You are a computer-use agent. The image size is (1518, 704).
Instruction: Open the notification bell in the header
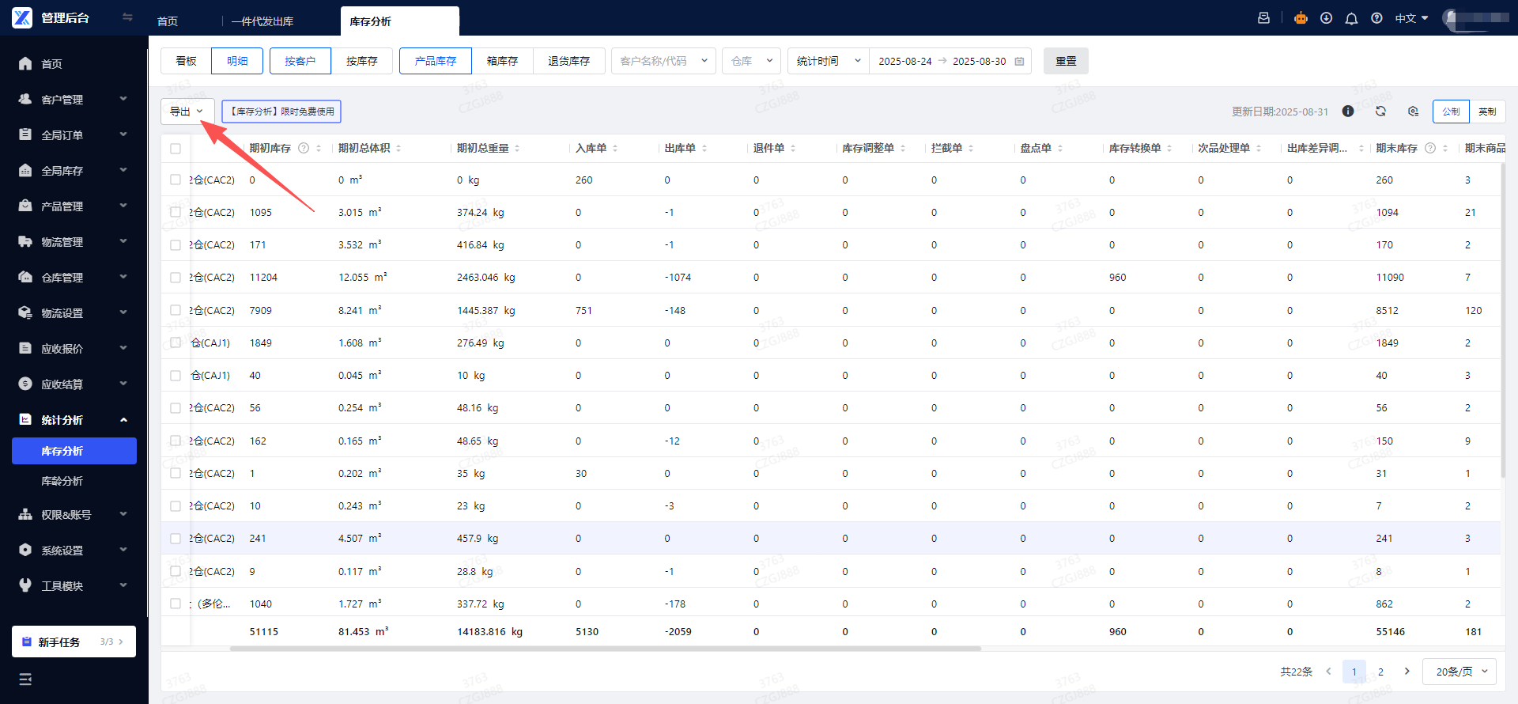click(x=1351, y=18)
